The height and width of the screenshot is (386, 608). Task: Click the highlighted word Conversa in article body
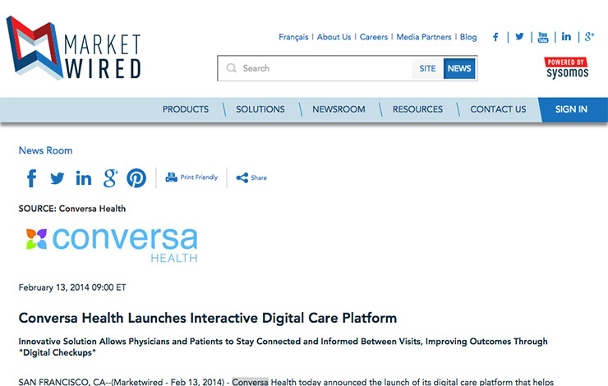click(x=250, y=382)
